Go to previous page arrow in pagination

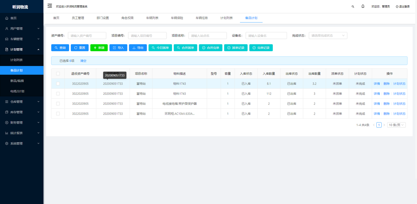click(x=374, y=125)
